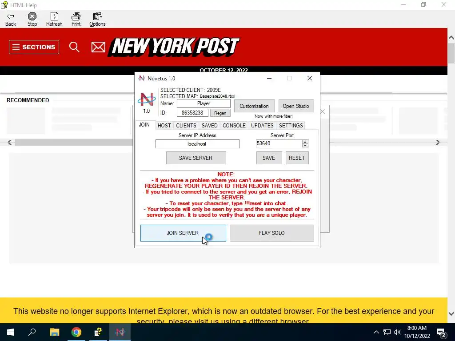Click the SAVE button beside RESET
Screen dimensions: 455x341
point(269,158)
